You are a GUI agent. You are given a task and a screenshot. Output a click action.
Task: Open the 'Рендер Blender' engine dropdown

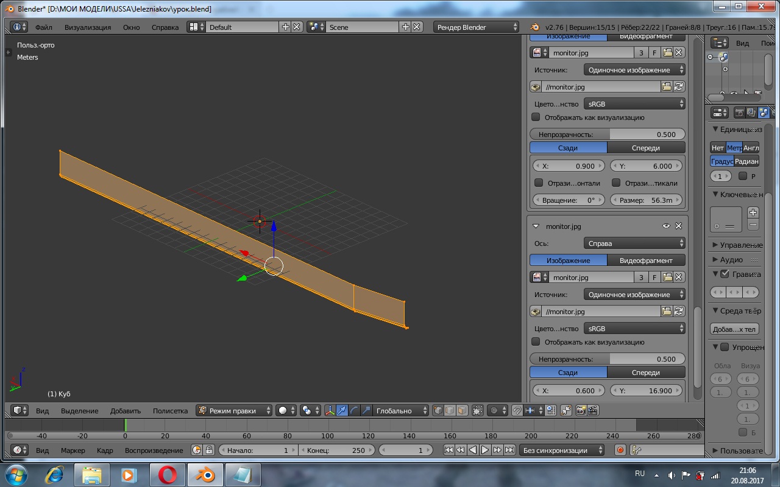476,27
